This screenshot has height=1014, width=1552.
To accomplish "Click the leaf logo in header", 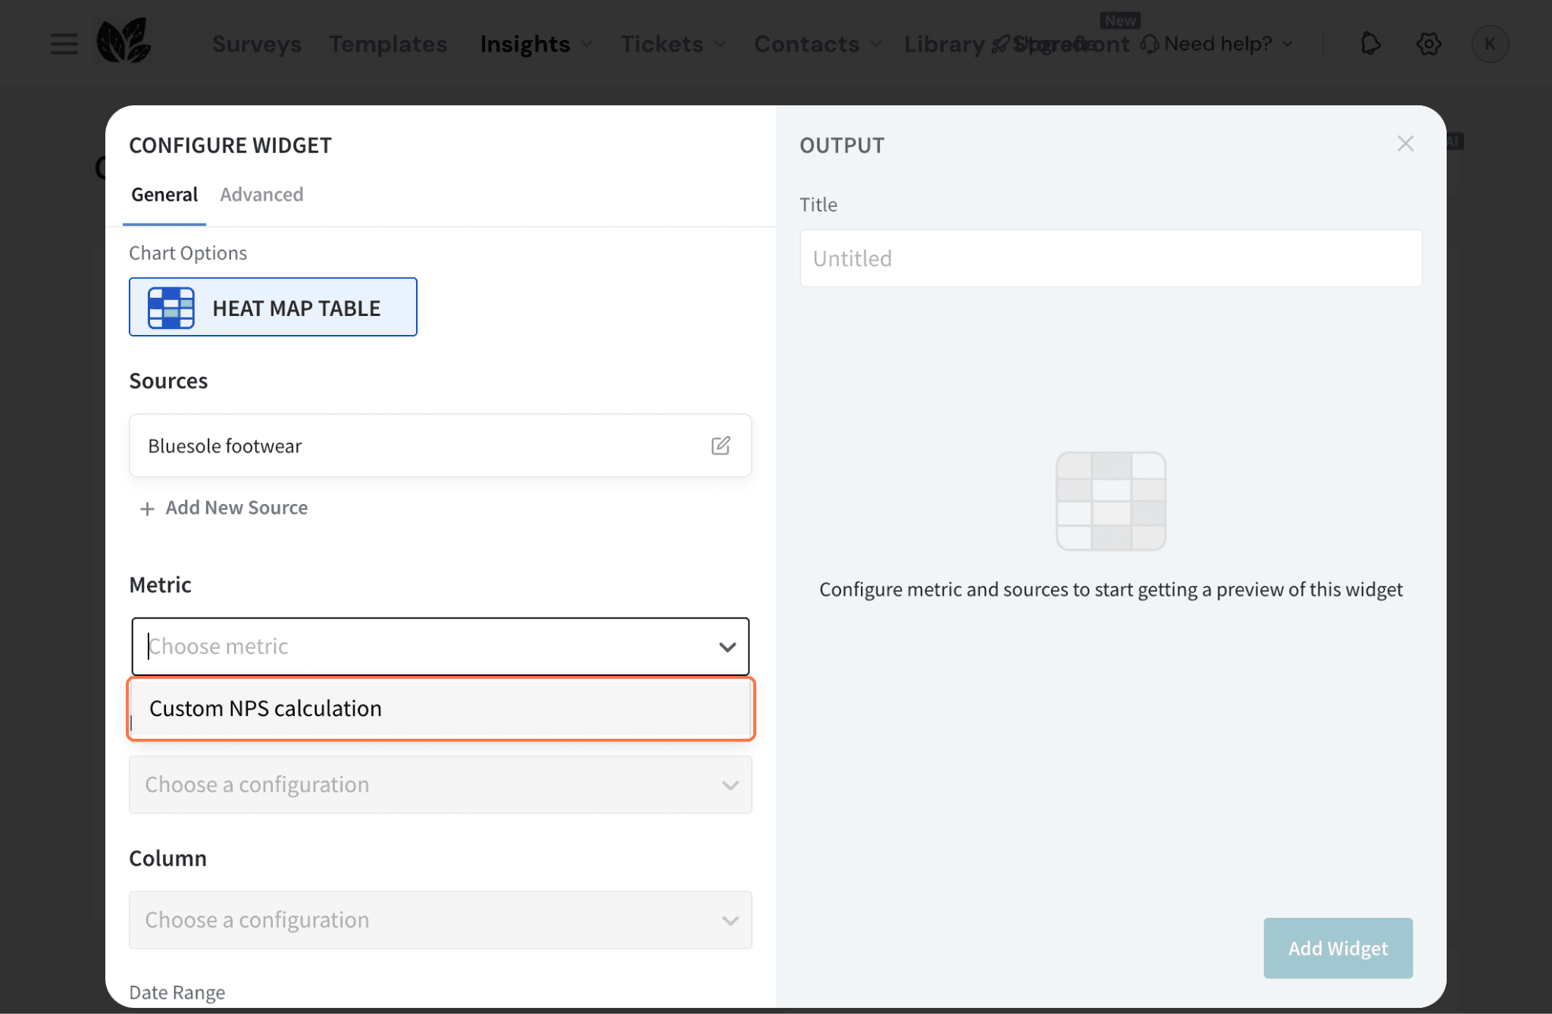I will pyautogui.click(x=124, y=42).
